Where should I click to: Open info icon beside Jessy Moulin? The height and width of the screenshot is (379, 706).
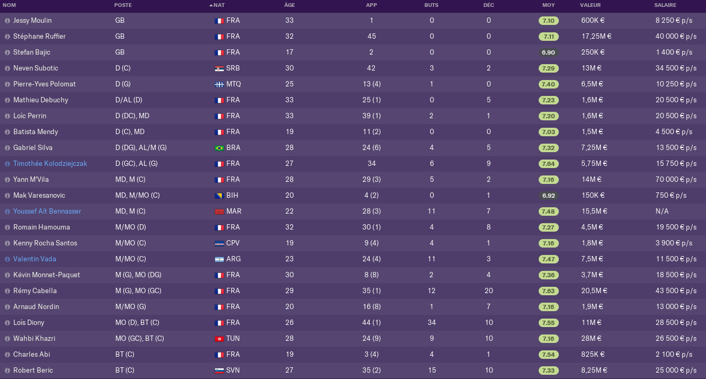point(7,21)
